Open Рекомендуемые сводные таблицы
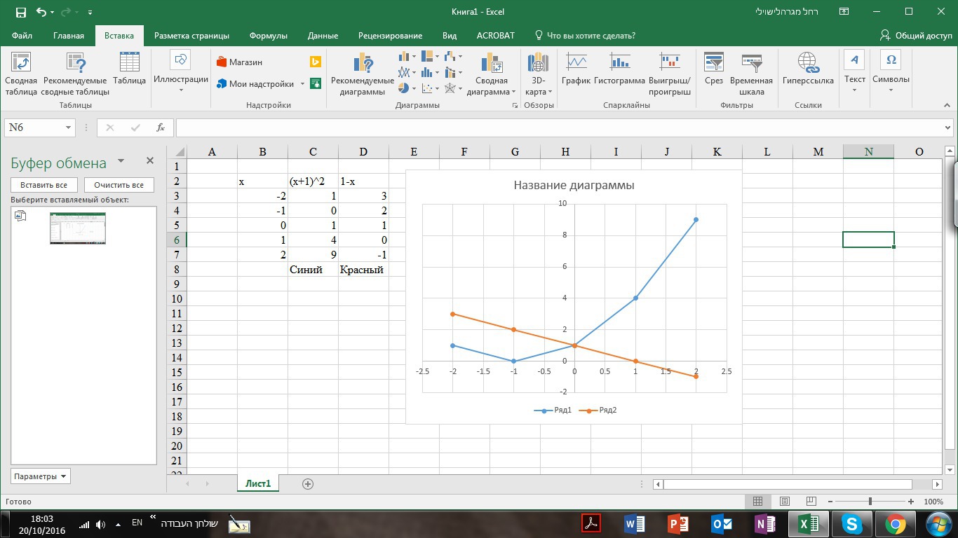 tap(75, 74)
